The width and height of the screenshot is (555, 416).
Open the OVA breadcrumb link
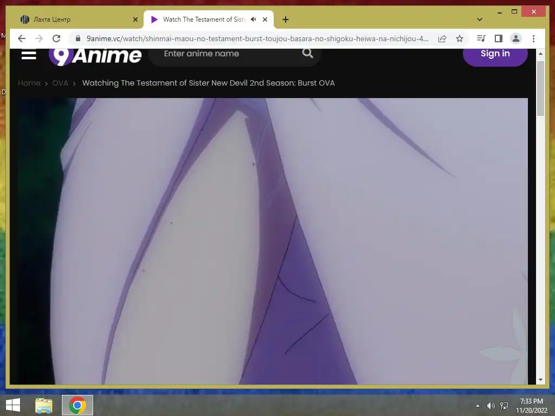(60, 83)
